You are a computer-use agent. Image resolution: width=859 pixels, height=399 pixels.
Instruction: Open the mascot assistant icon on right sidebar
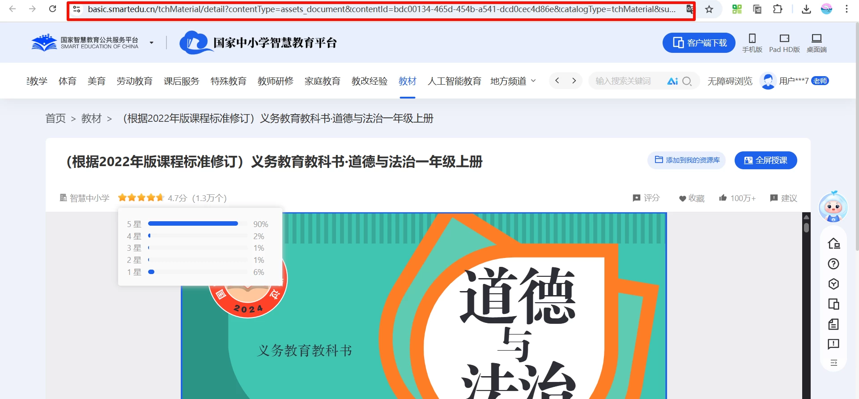pos(833,206)
